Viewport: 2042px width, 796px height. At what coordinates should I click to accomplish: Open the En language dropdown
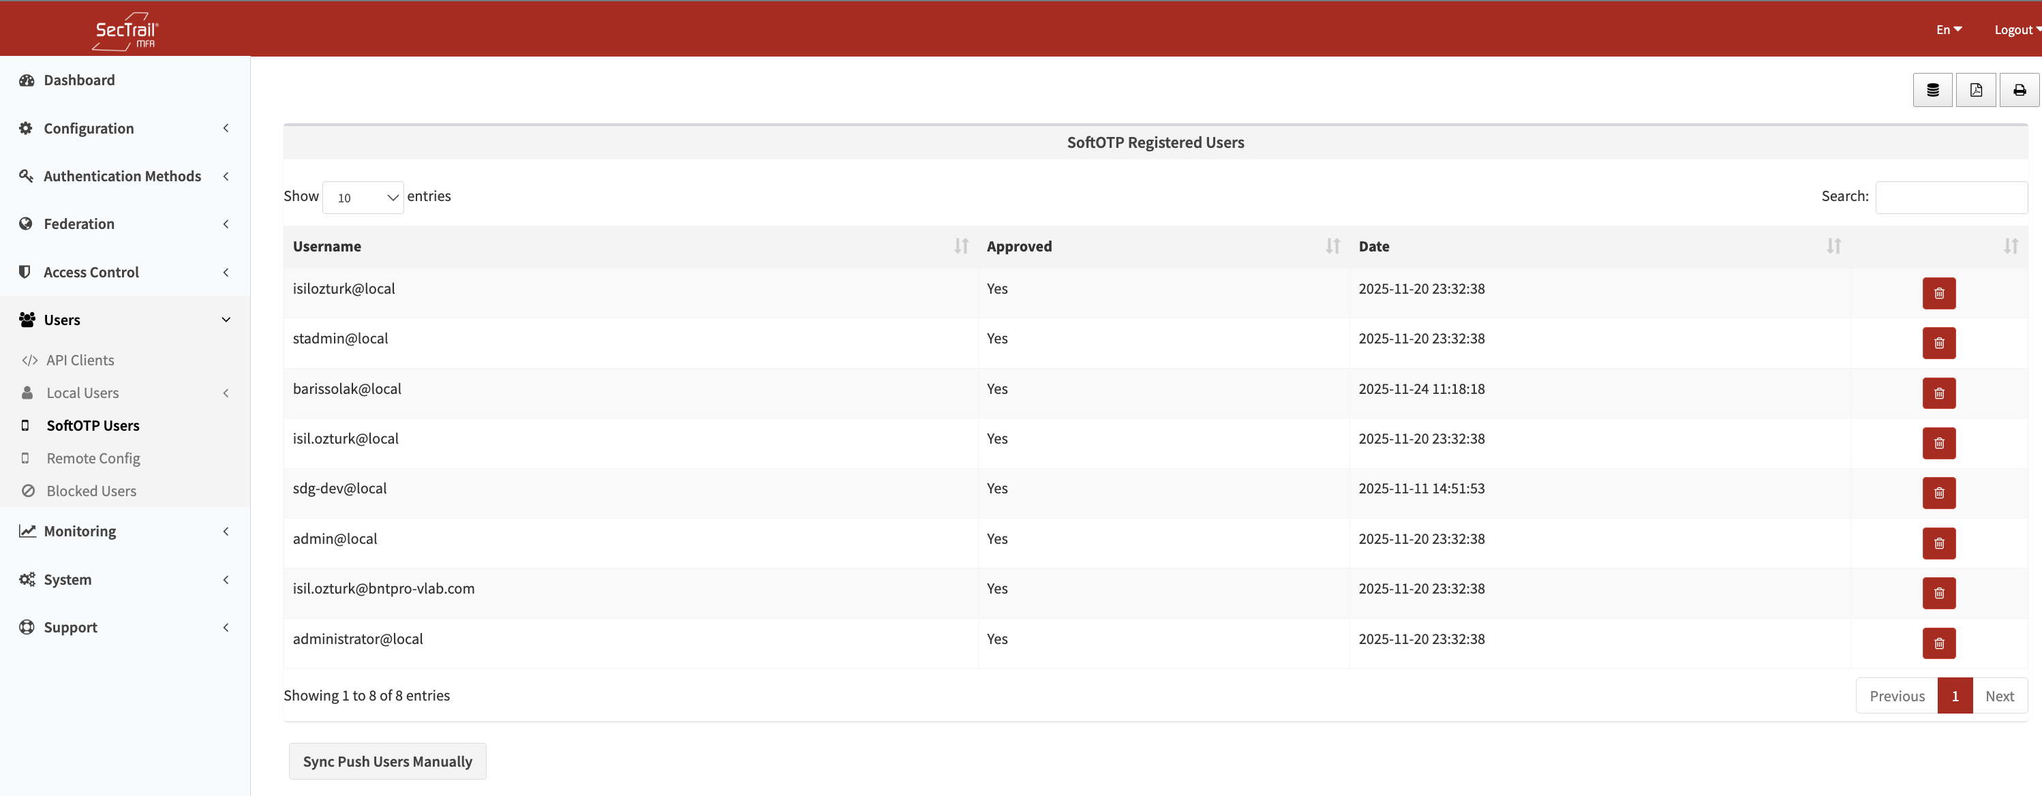1948,30
